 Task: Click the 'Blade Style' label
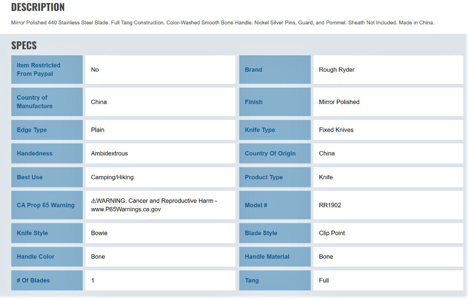coord(261,233)
